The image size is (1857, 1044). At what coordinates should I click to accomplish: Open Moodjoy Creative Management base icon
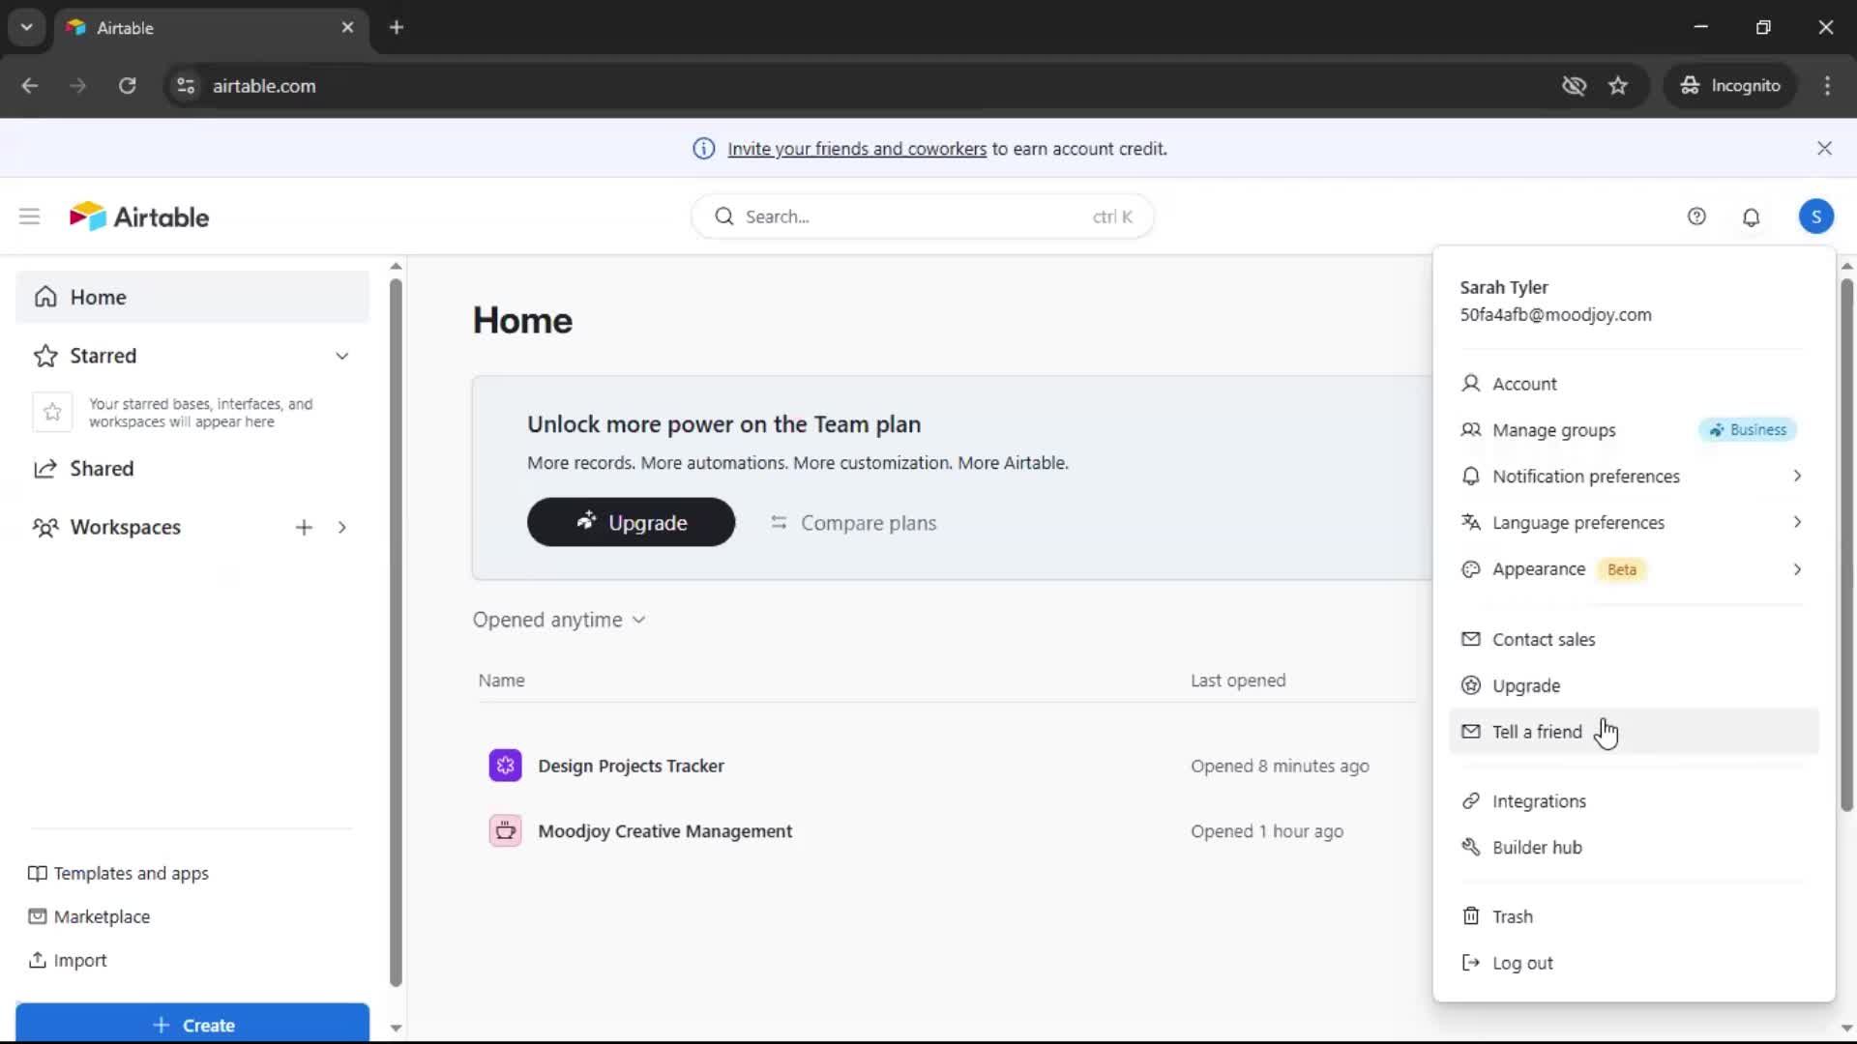pyautogui.click(x=505, y=830)
